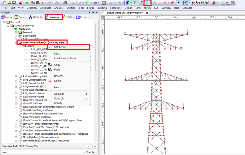Open the None dropdown at panel bottom

coord(83,152)
